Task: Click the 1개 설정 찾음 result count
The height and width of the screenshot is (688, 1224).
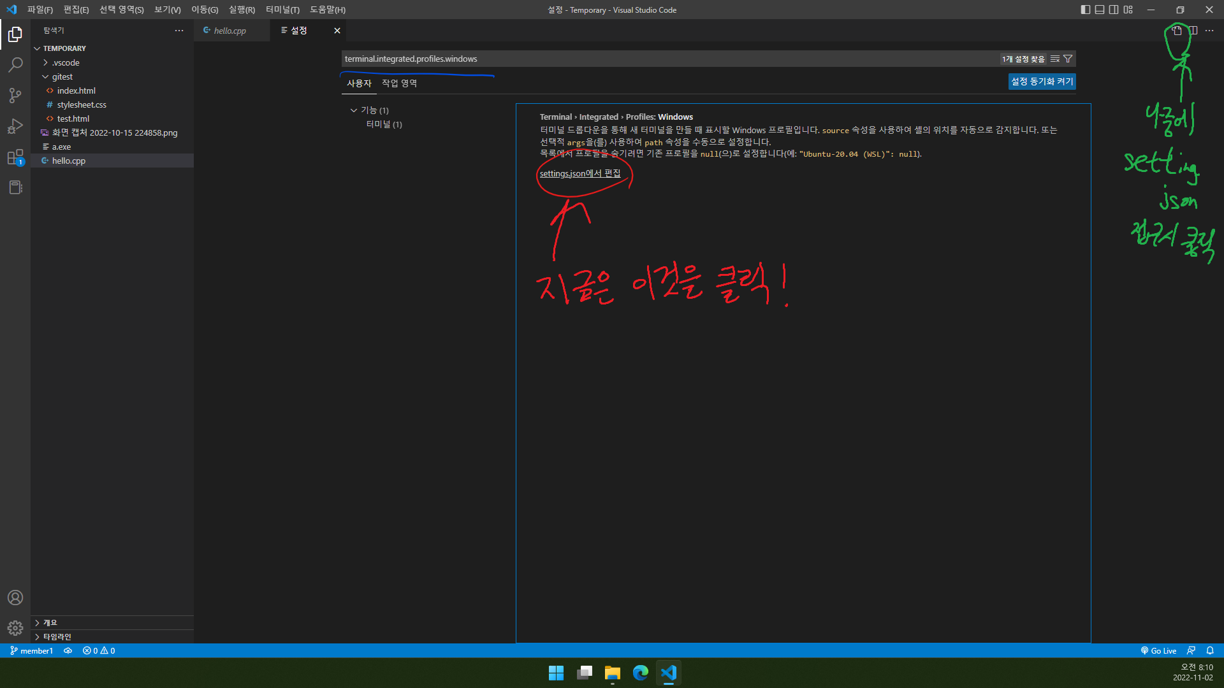Action: click(x=1023, y=59)
